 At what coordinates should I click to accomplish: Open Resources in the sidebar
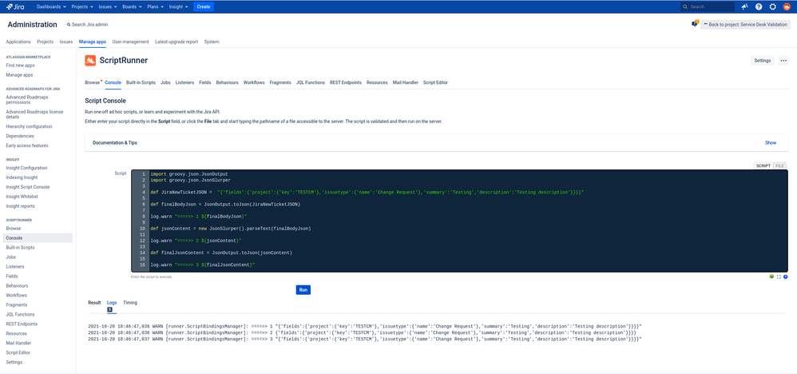pyautogui.click(x=16, y=333)
